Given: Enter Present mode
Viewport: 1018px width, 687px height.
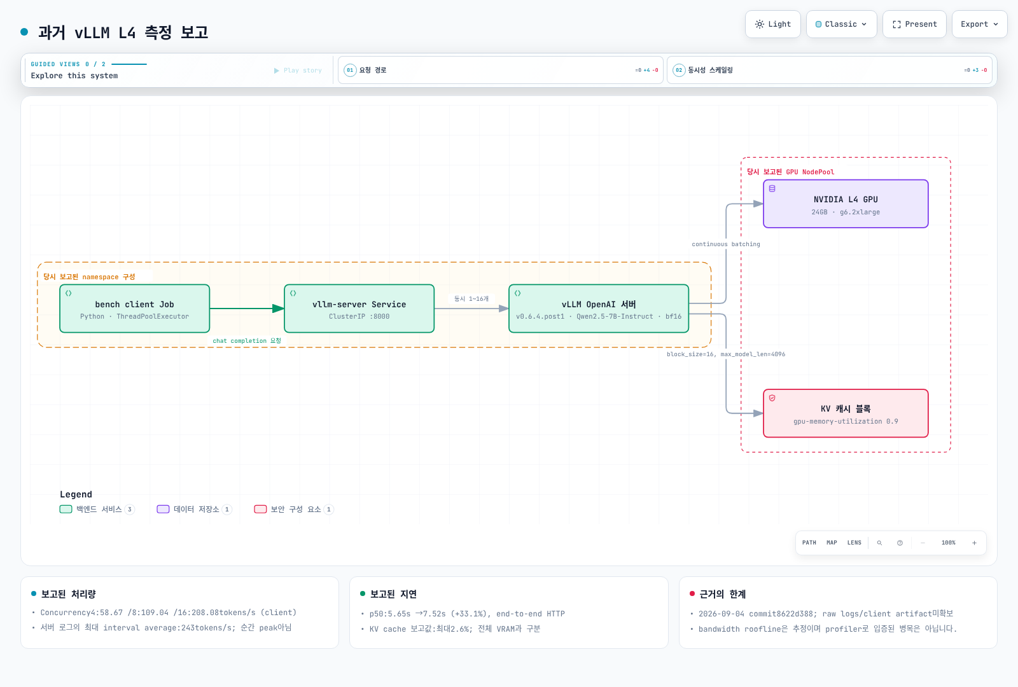Looking at the screenshot, I should coord(914,24).
